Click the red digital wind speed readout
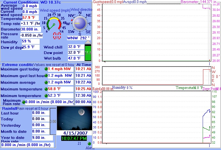 [57, 35]
